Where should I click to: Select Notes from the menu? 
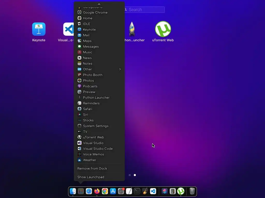click(99, 63)
